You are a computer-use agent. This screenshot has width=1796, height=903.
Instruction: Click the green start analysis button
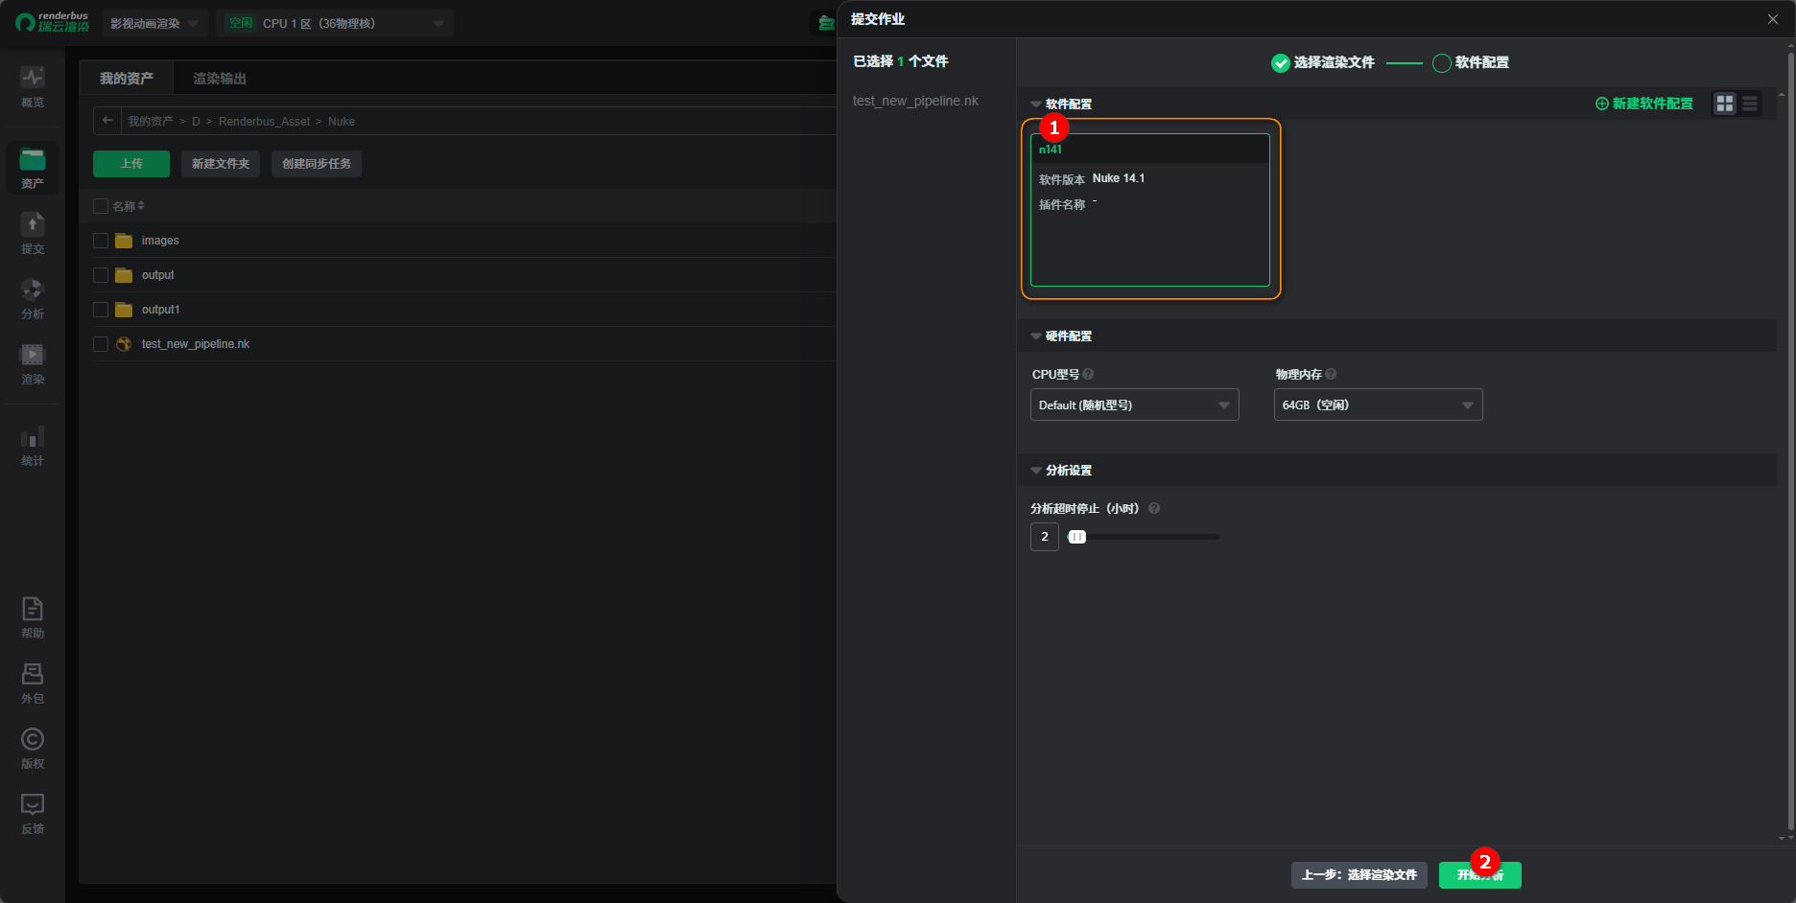pyautogui.click(x=1480, y=875)
